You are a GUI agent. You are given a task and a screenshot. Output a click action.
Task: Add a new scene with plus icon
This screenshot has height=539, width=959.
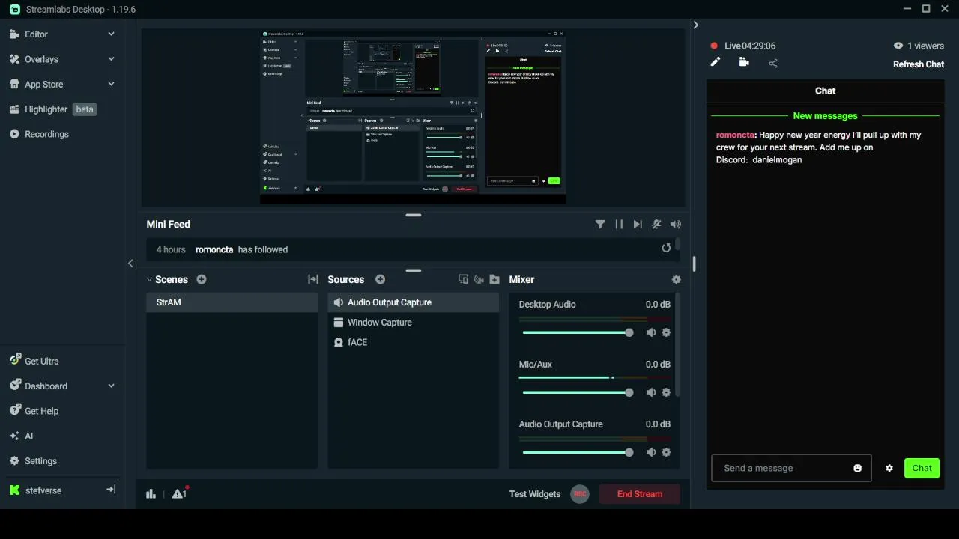202,279
